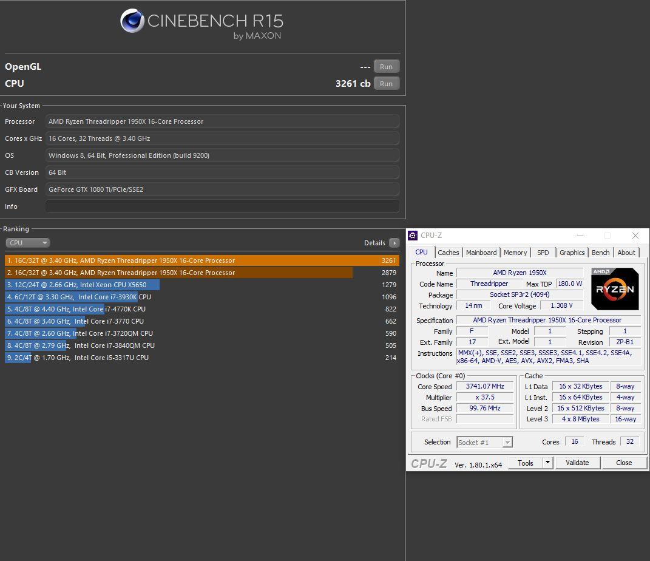Click the Core Voltage value 1.308 V
This screenshot has height=561, width=650.
561,305
